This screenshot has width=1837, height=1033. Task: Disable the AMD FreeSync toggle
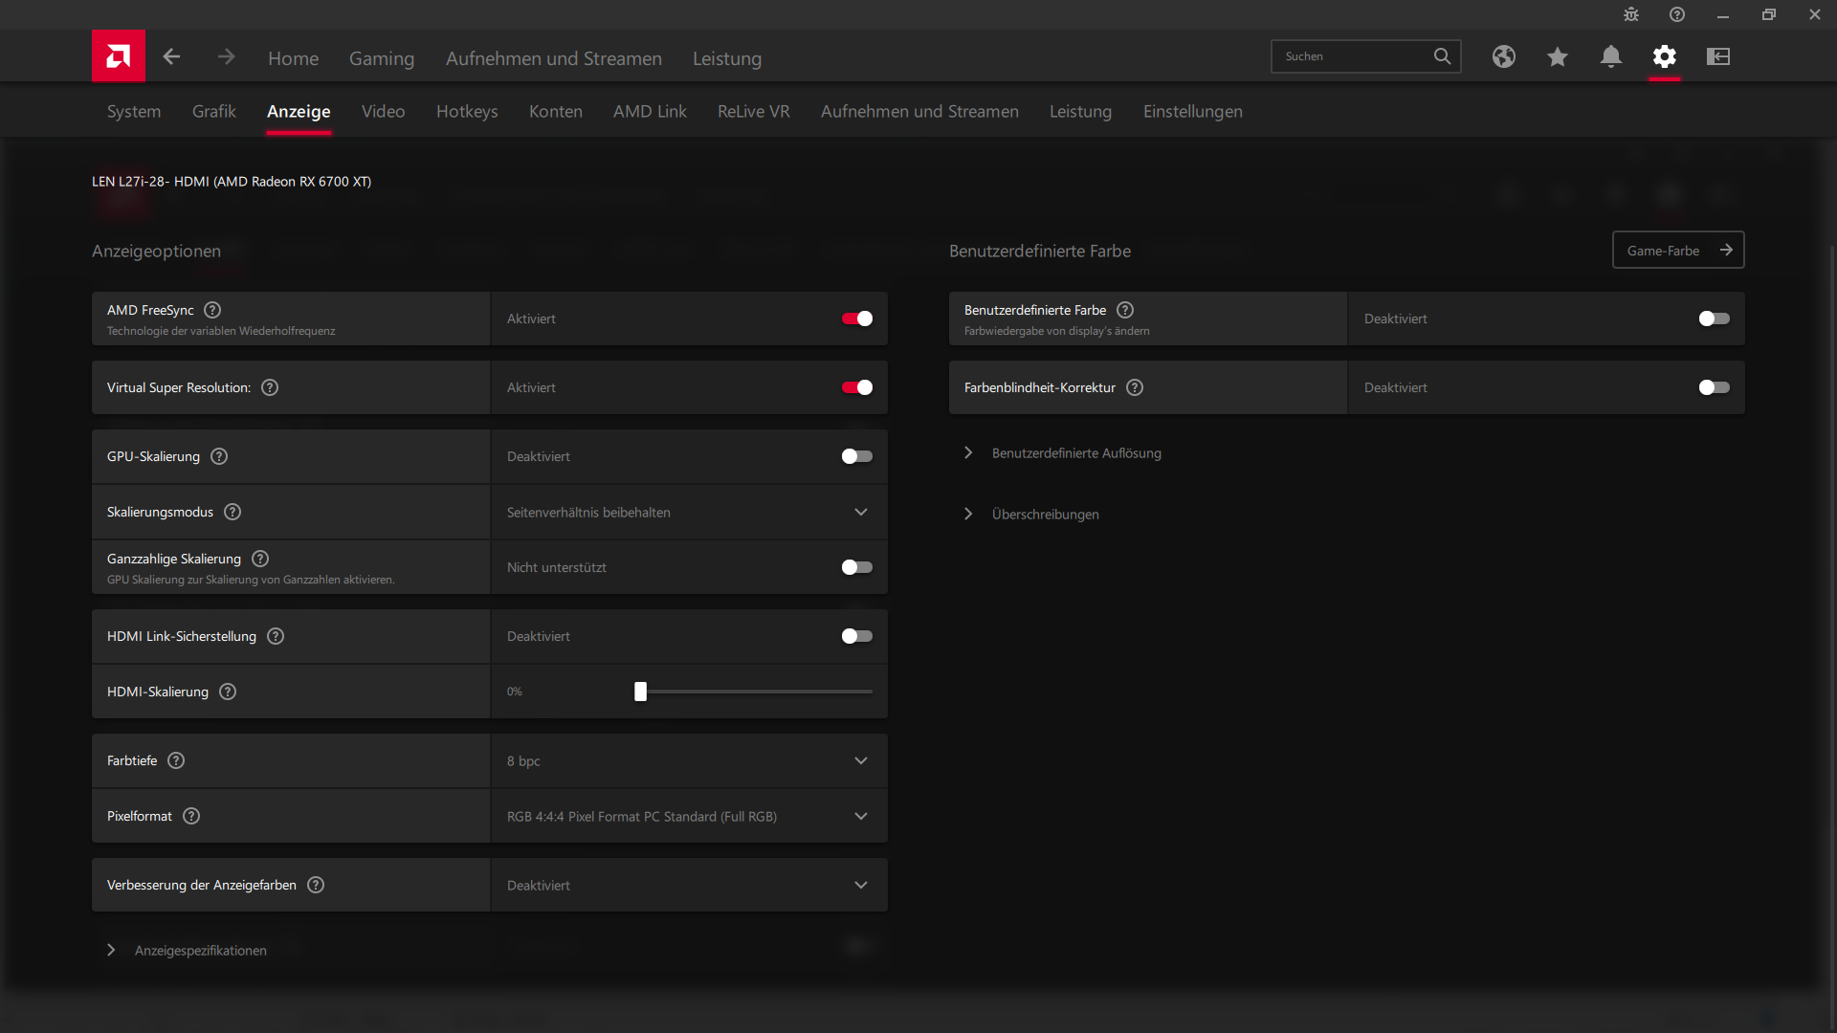click(856, 319)
